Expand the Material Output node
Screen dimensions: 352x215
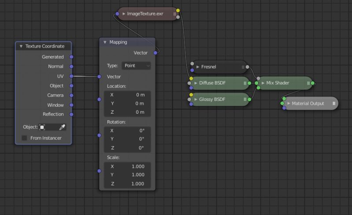(289, 103)
